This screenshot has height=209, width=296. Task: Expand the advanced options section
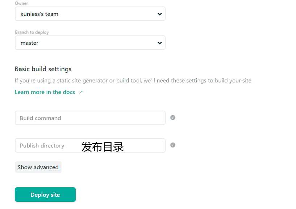38,167
